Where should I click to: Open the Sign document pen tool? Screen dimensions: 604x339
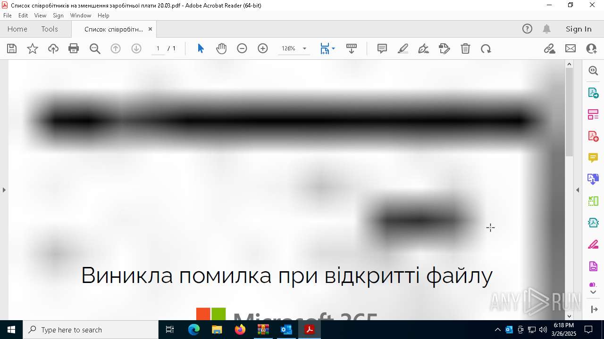[424, 48]
